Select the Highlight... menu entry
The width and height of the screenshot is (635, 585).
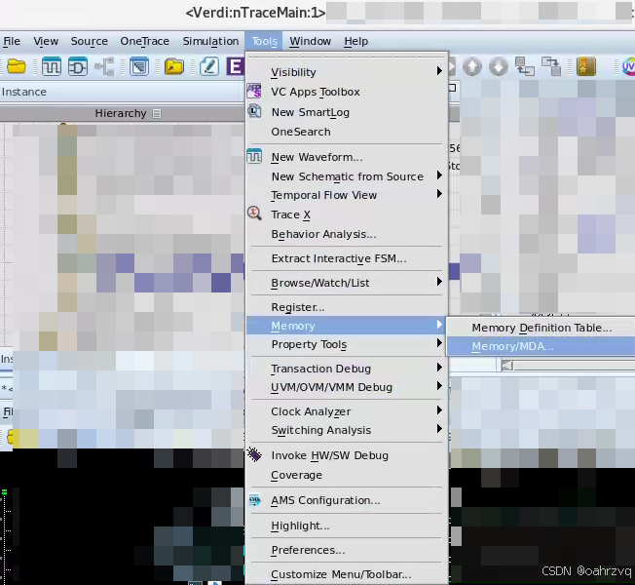click(x=347, y=526)
